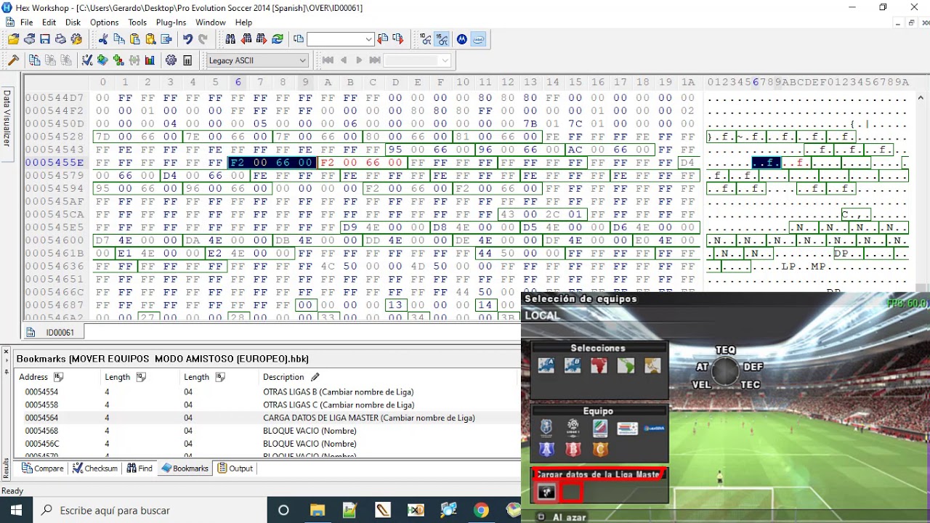Click Find Previous binoculars with left arrow

tap(246, 39)
